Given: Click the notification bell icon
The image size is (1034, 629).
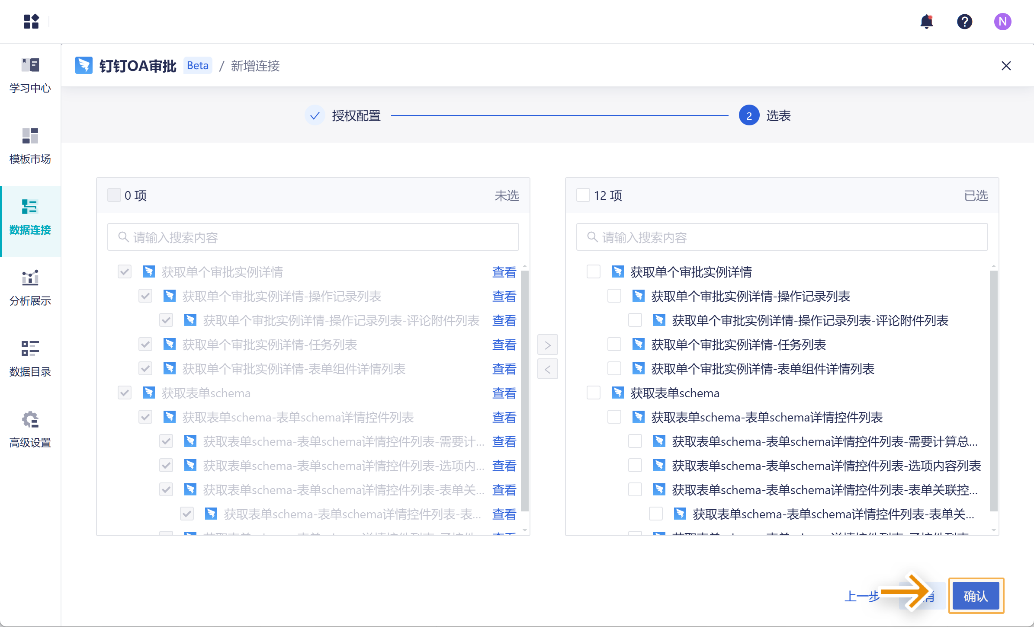Looking at the screenshot, I should pyautogui.click(x=926, y=21).
